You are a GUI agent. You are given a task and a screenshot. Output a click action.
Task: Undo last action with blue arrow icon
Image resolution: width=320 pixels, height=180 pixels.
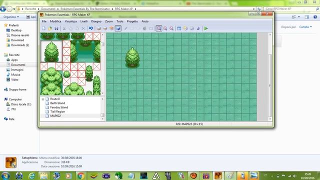(91, 28)
